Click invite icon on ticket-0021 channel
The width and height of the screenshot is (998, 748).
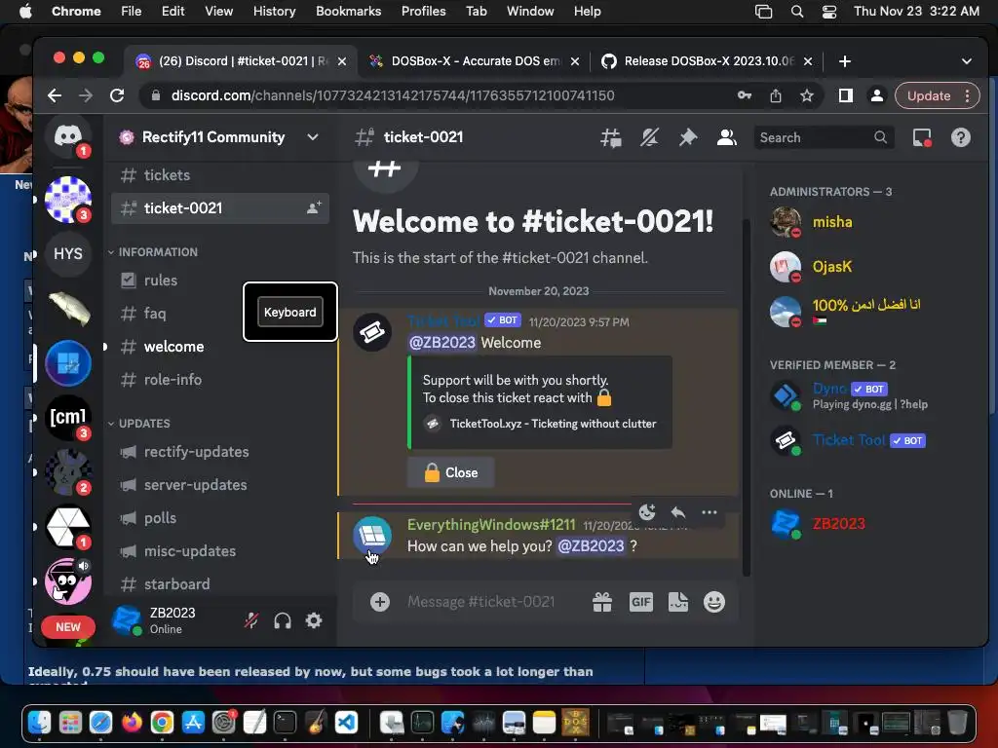tap(314, 208)
